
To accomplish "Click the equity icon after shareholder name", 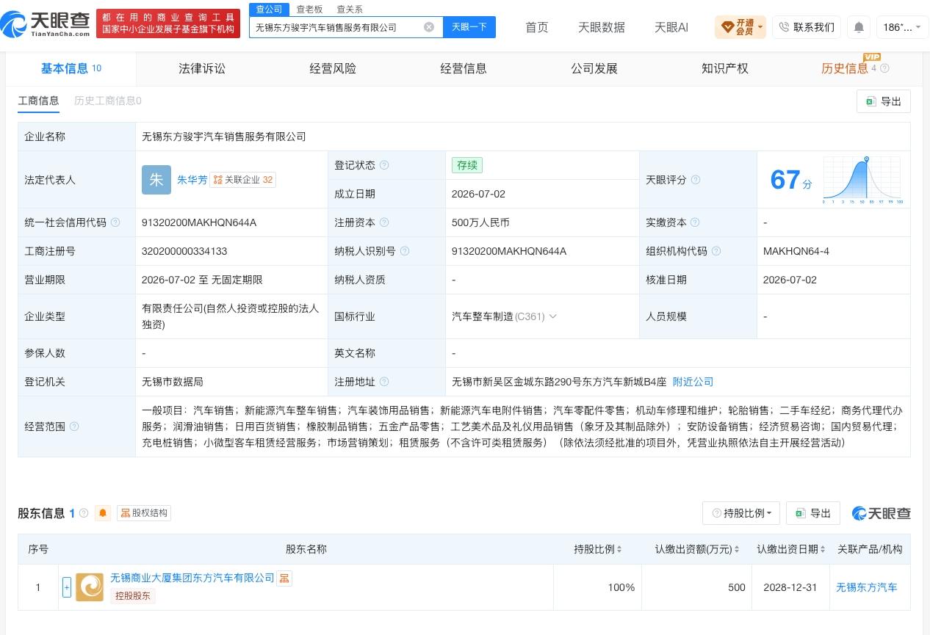I will click(x=284, y=578).
